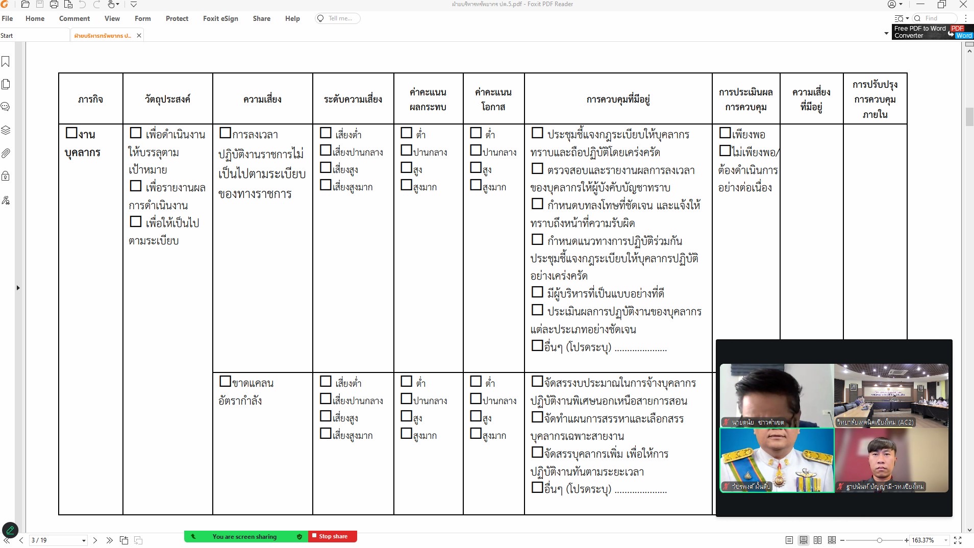This screenshot has width=974, height=548.
Task: Check the ขาดแคลน อัตรากำลัง checkbox
Action: pos(225,382)
